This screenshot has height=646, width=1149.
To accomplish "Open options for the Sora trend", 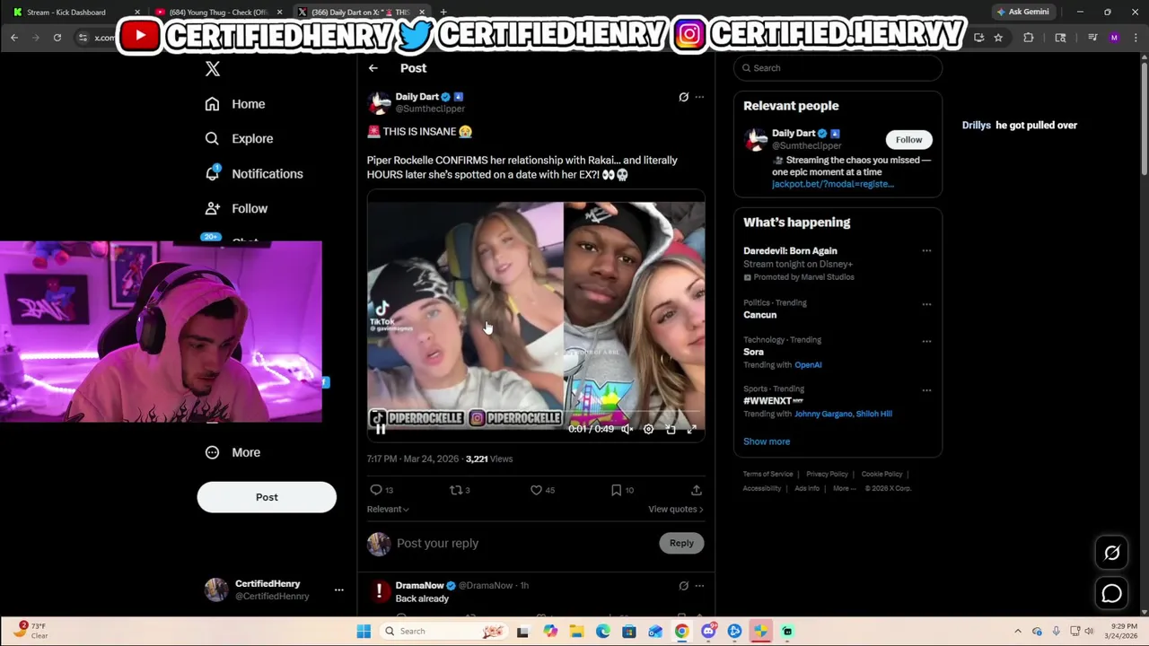I will (926, 341).
